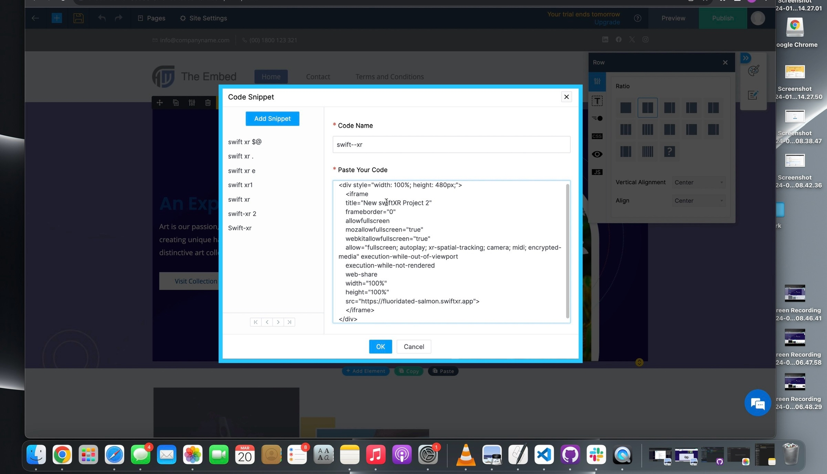Click the blue plus add icon
Screen dimensions: 827x474
pyautogui.click(x=57, y=18)
